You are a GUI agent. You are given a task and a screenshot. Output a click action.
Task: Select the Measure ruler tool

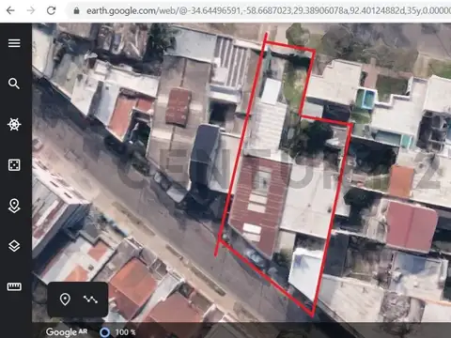[x=14, y=286]
